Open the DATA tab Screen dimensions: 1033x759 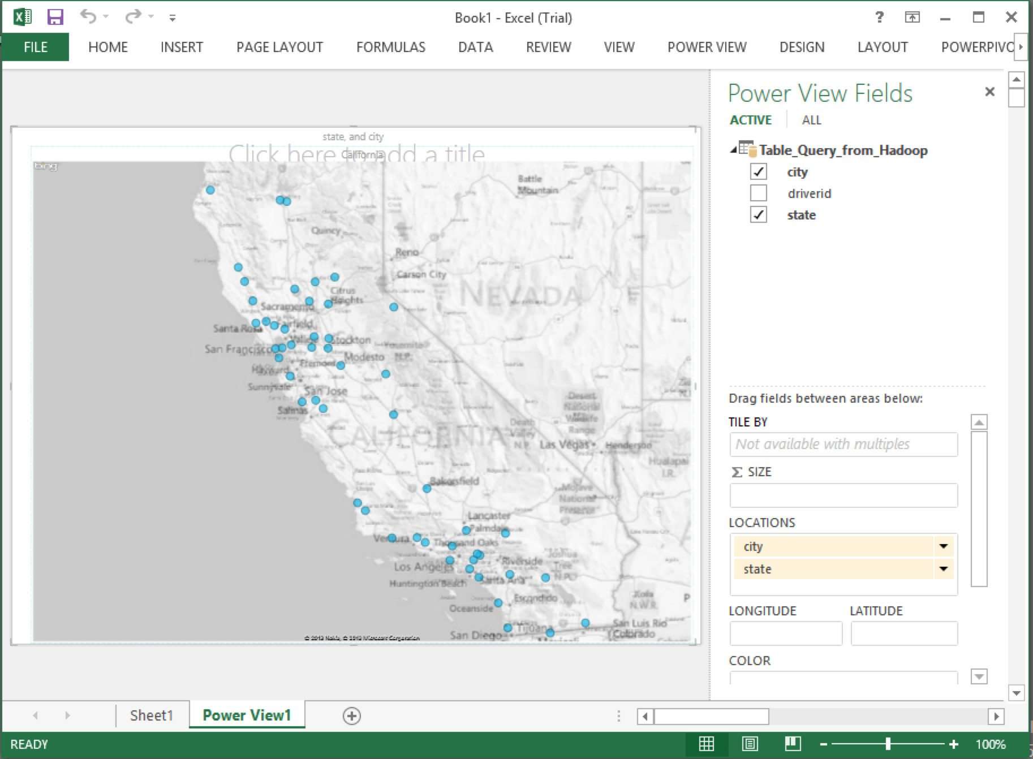(476, 47)
